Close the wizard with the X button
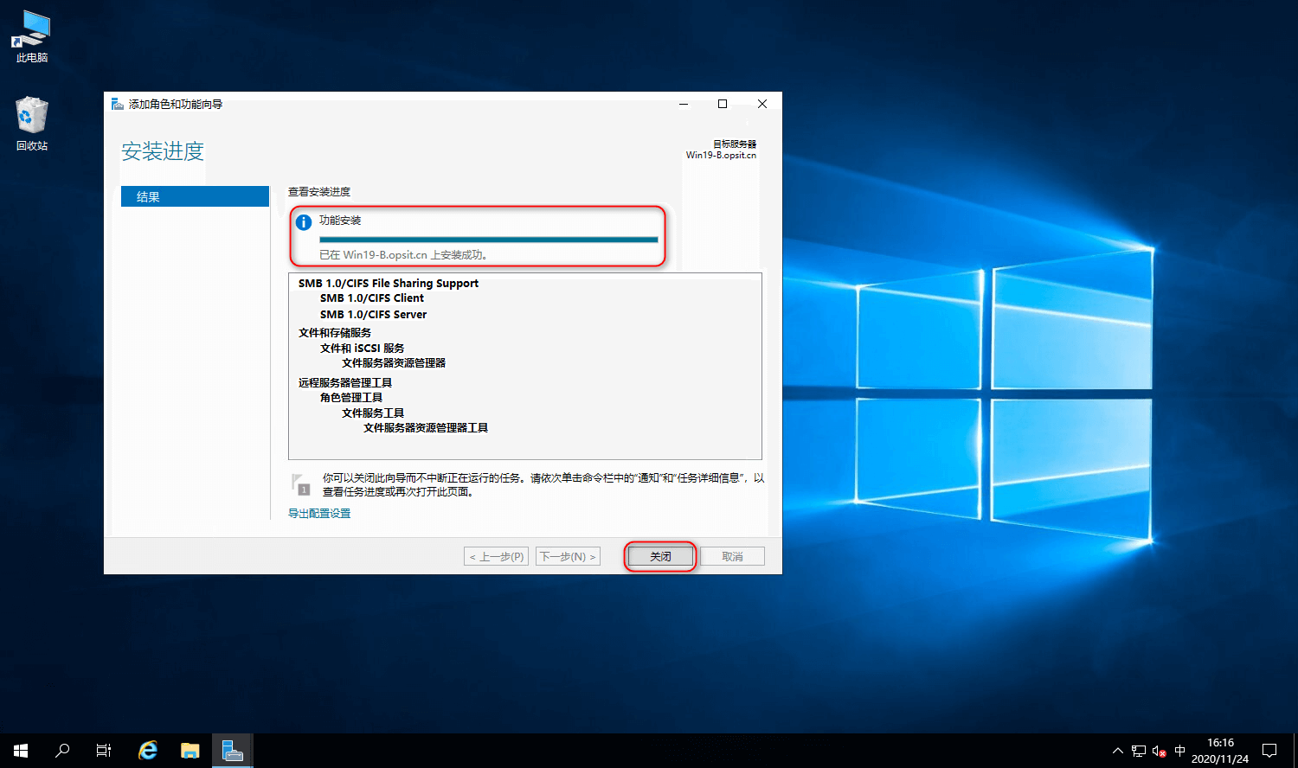Screen dimensions: 1298x768 pos(762,104)
